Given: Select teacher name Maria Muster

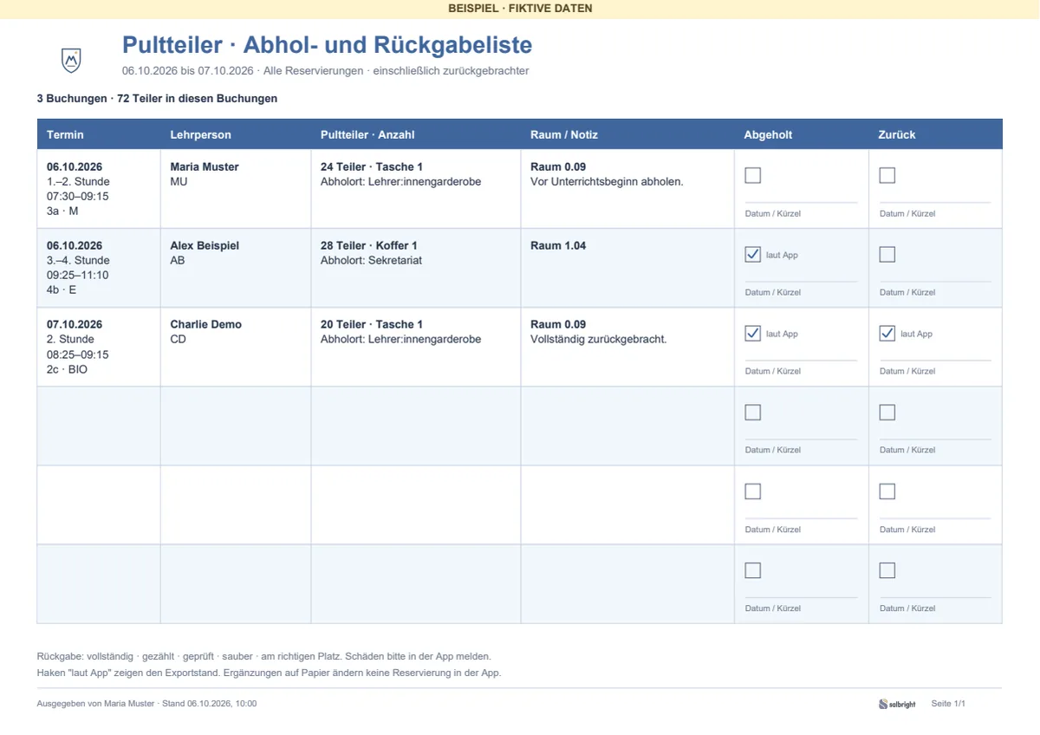Looking at the screenshot, I should (205, 166).
